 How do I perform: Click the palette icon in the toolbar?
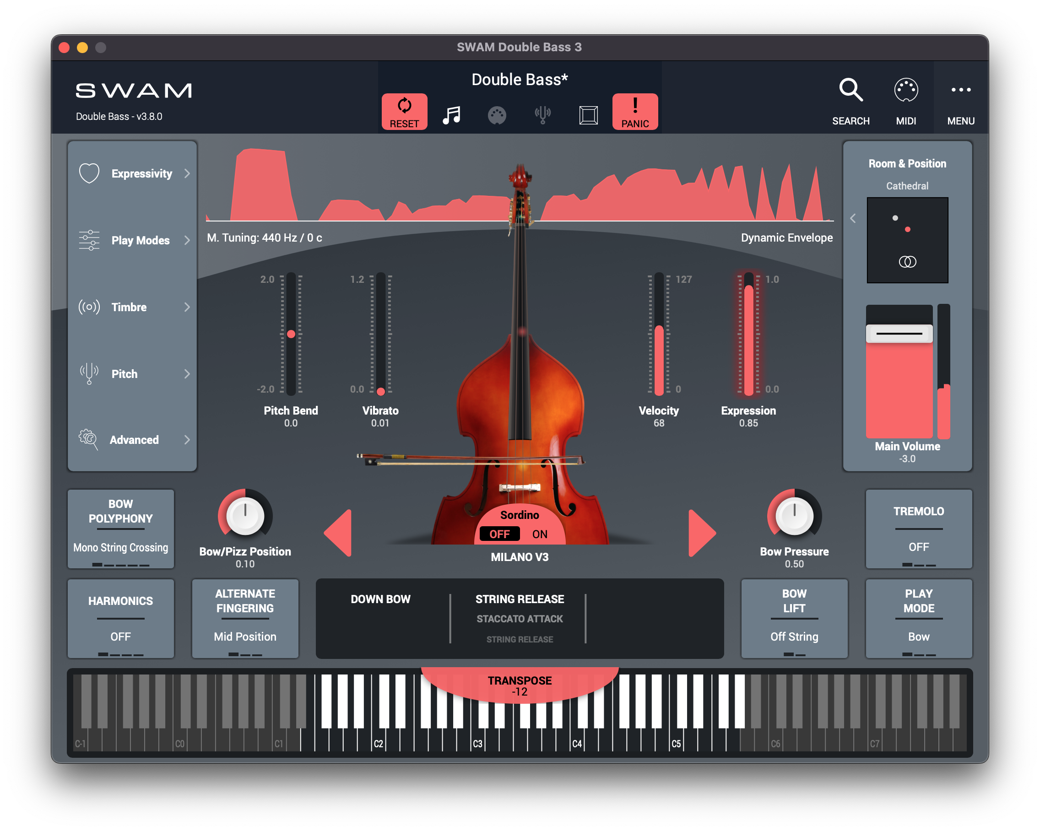point(496,115)
